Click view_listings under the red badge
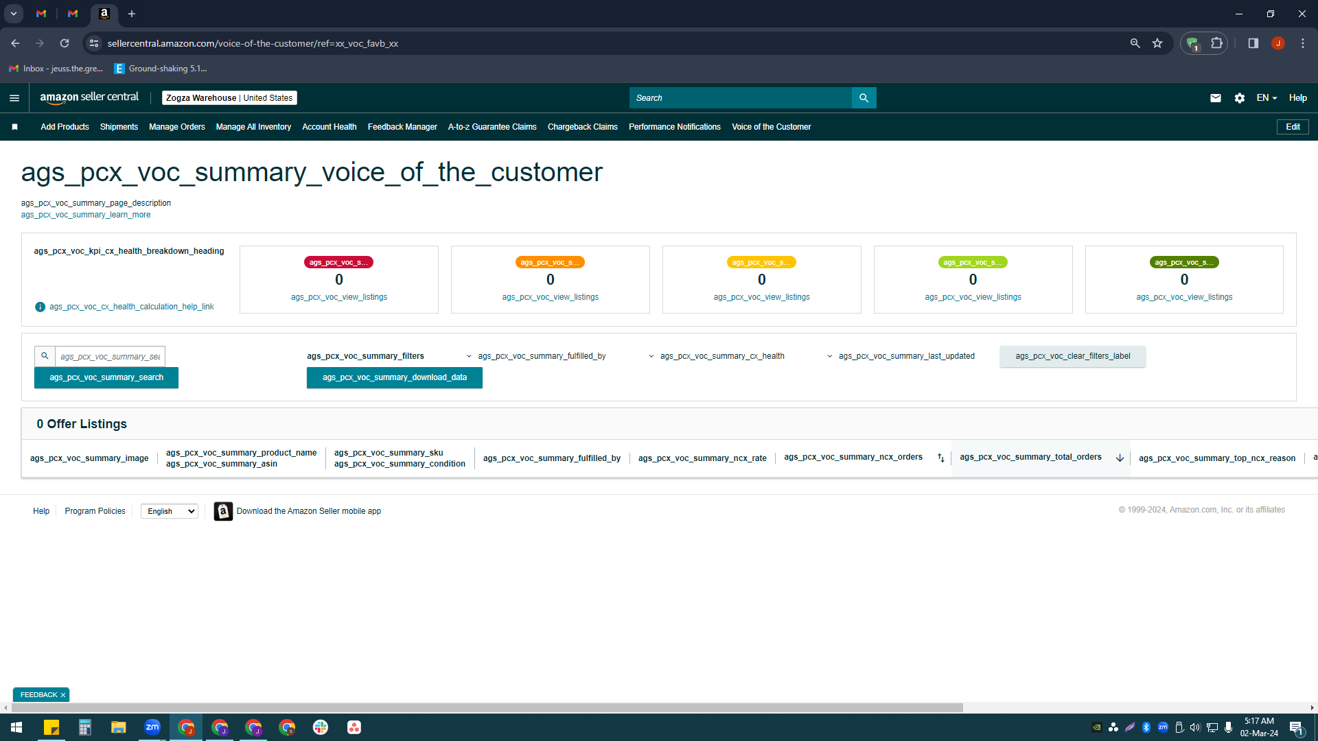The height and width of the screenshot is (741, 1318). [x=339, y=297]
